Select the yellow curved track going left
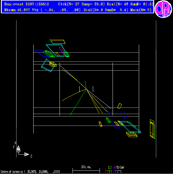The height and width of the screenshot is (174, 173). pos(74,95)
